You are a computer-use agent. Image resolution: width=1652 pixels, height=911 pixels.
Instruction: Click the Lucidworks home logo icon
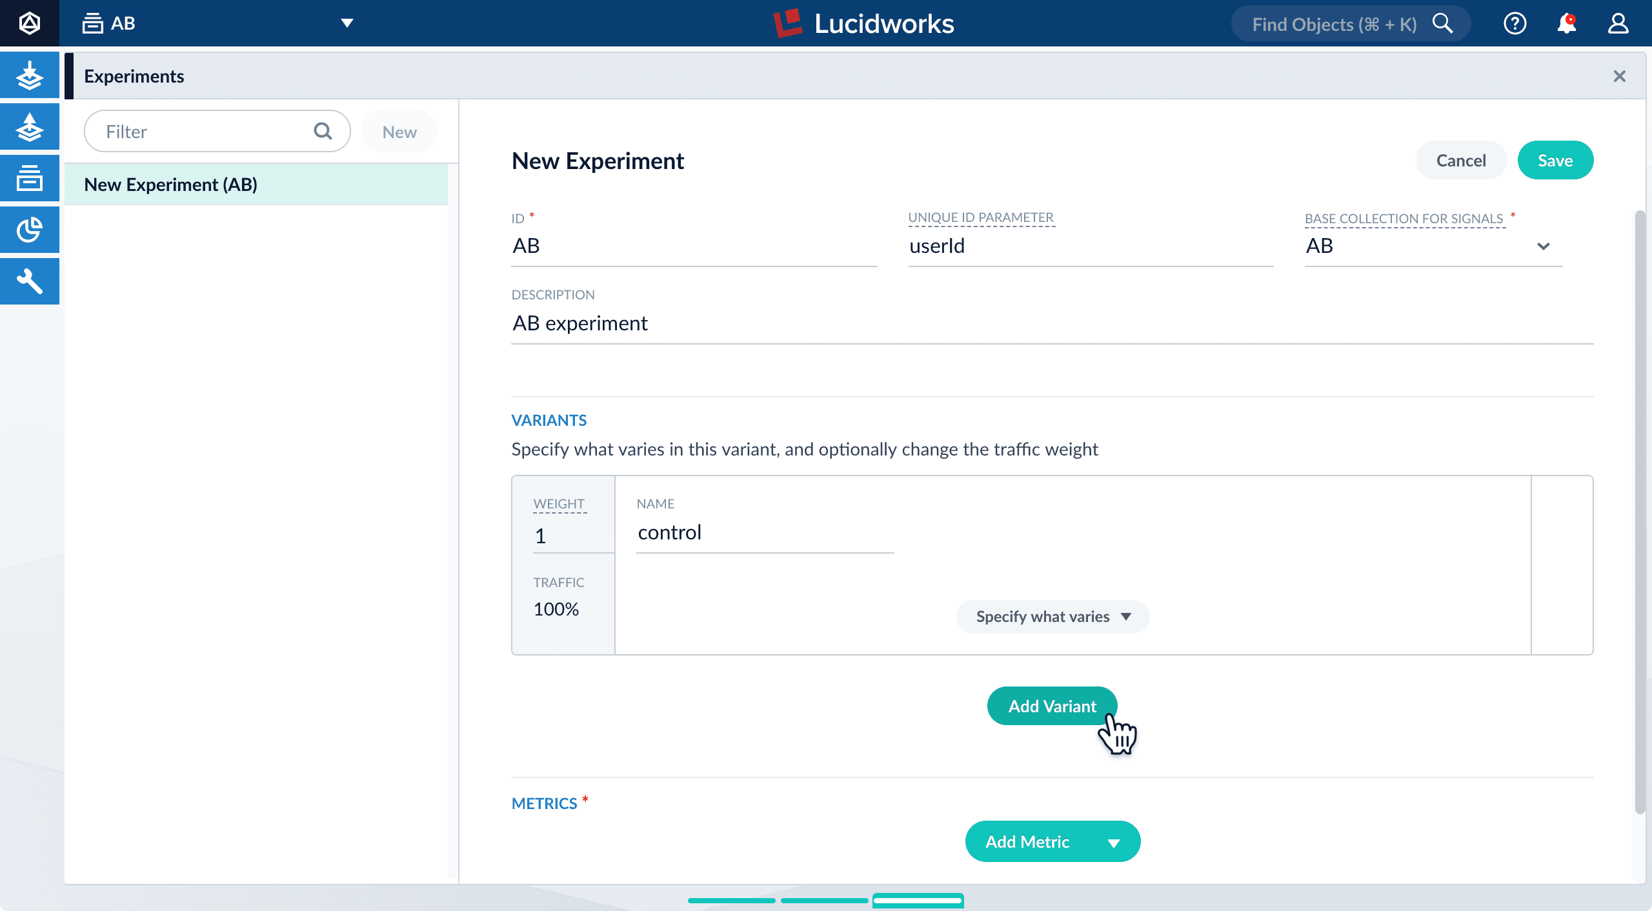[x=30, y=23]
